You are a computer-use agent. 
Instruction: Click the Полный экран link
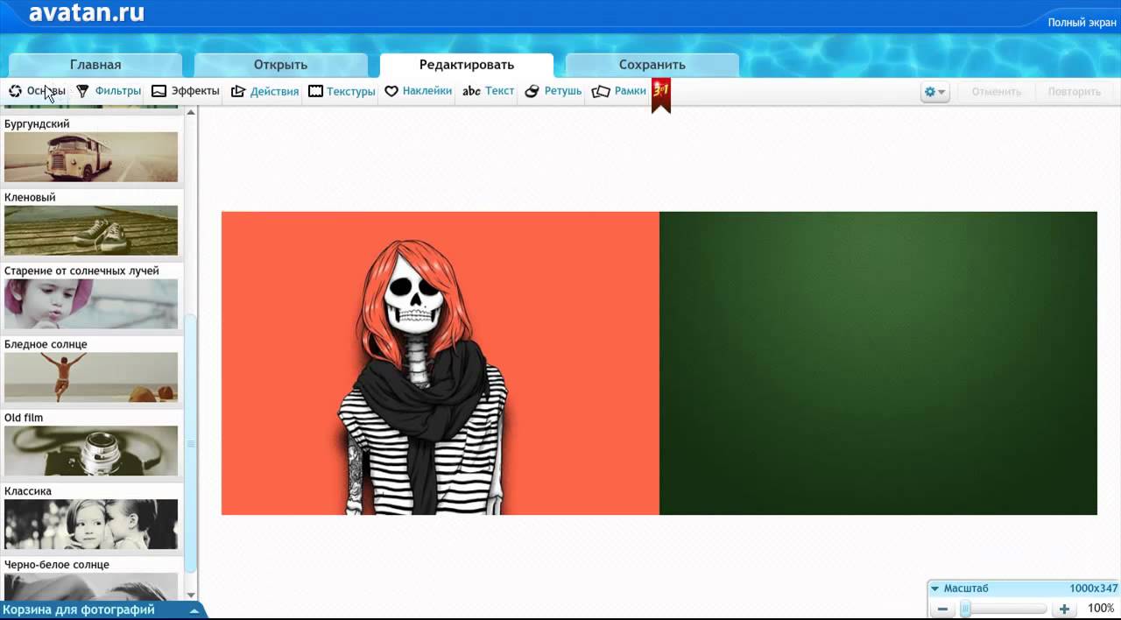[x=1082, y=23]
